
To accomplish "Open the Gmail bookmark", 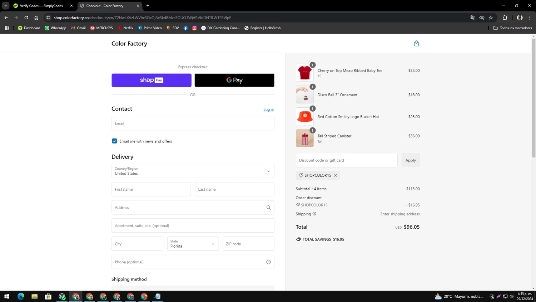I will point(78,28).
